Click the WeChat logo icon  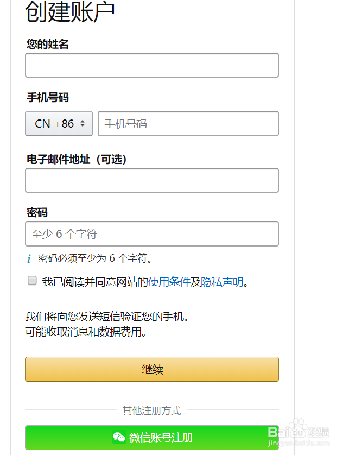pos(119,437)
